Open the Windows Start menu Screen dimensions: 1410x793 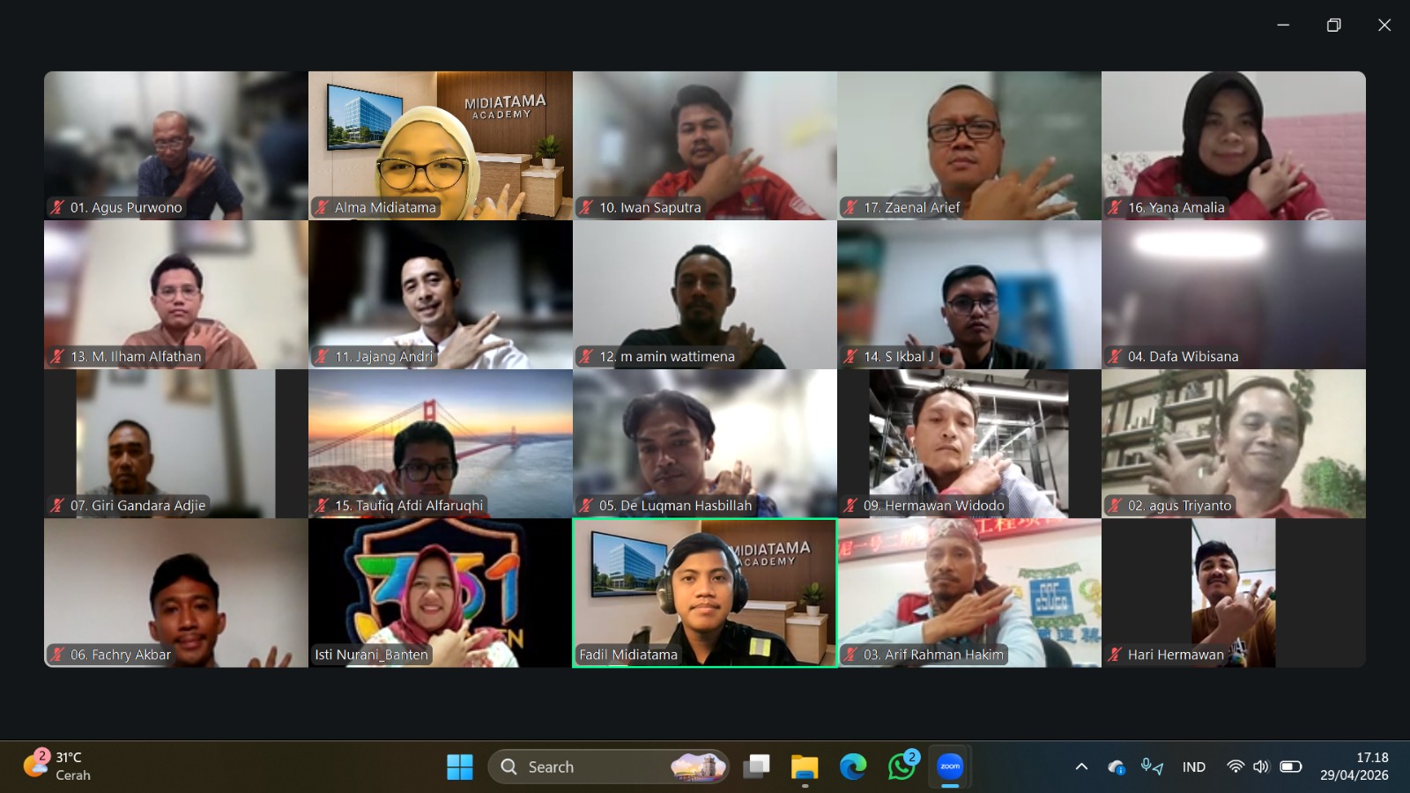[x=459, y=767]
